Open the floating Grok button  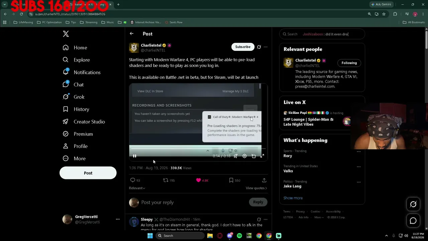coord(413,204)
